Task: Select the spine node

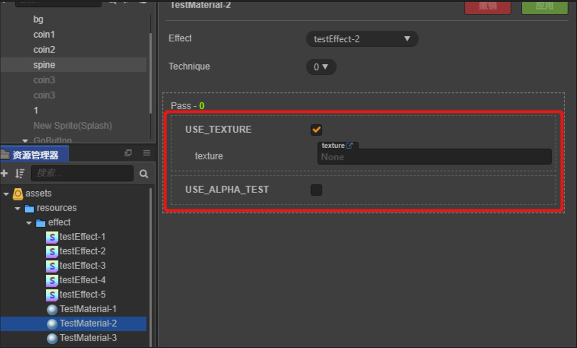Action: 73,65
